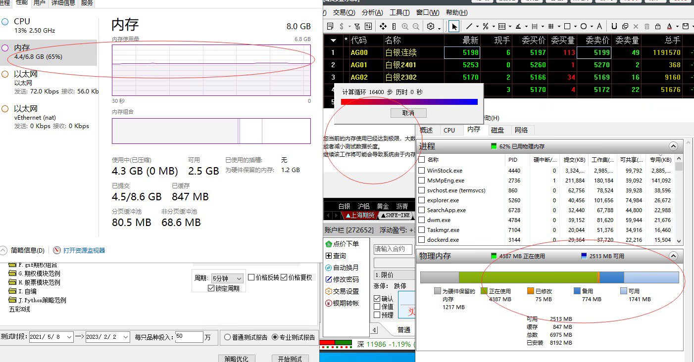Click the 修改密码 change password entry
The width and height of the screenshot is (694, 362).
point(342,279)
